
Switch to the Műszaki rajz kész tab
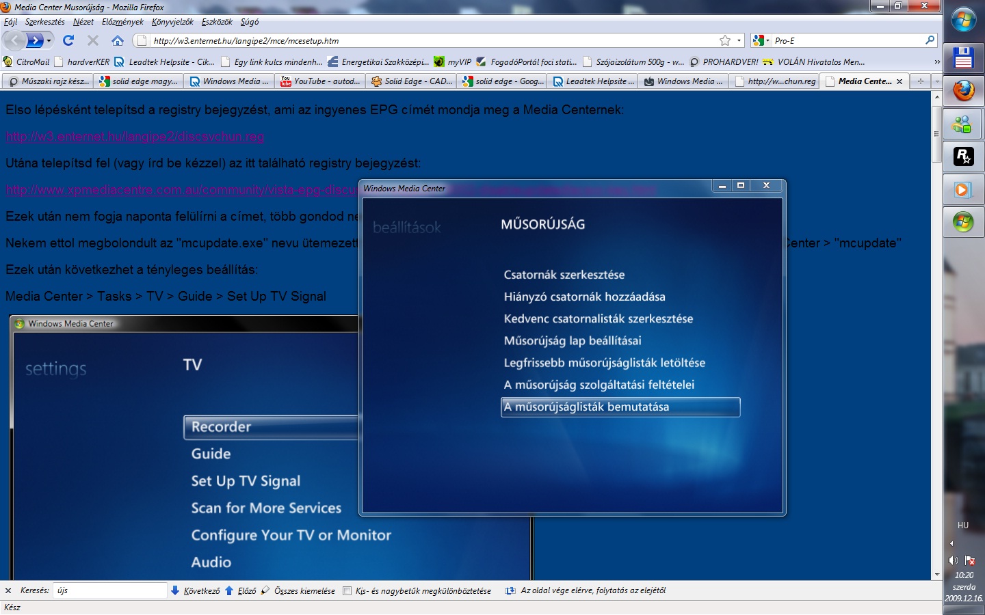pos(48,81)
